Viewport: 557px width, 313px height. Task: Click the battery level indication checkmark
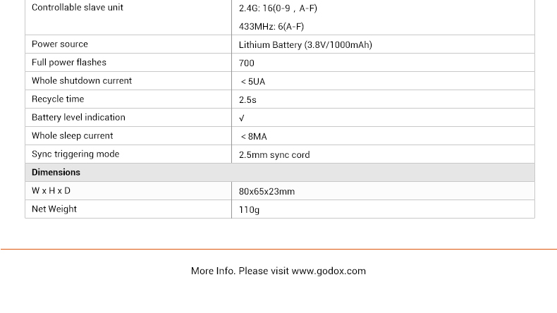click(242, 118)
